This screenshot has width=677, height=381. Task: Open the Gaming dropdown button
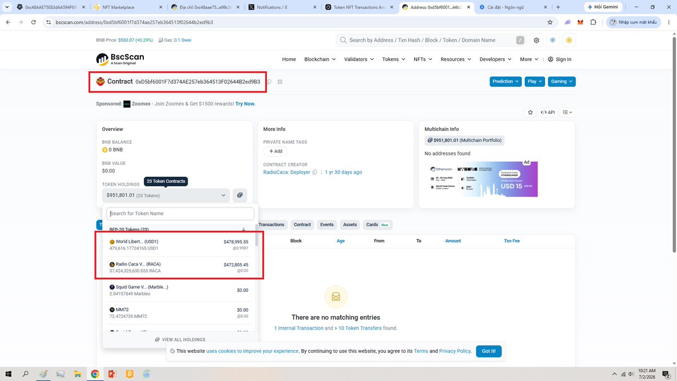click(x=561, y=81)
